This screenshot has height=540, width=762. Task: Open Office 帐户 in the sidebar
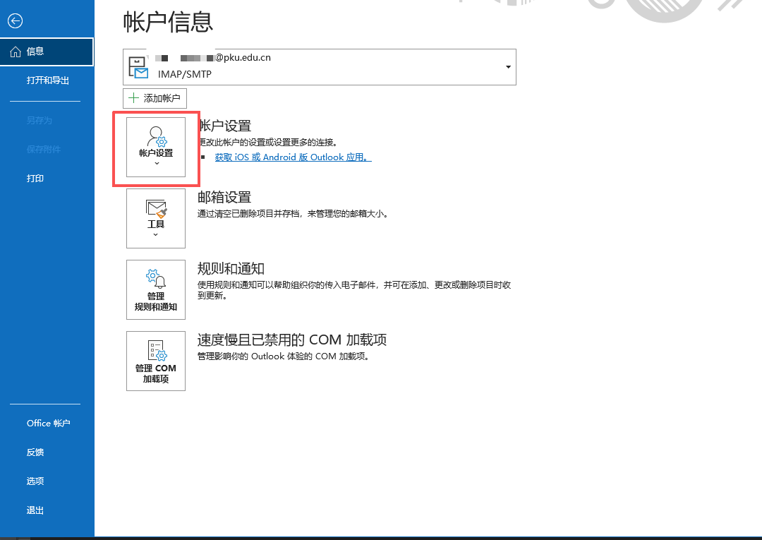pos(49,424)
